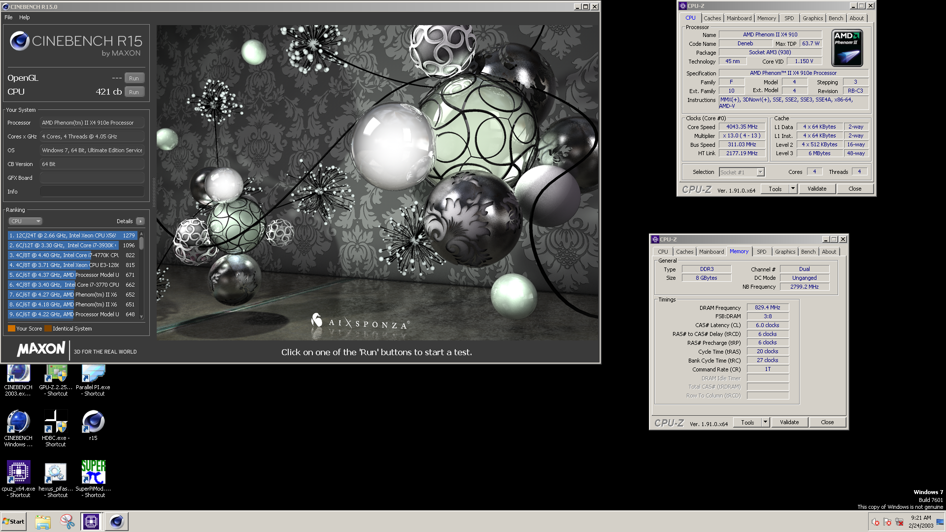Select ranking entry 5 AMD 6C/6T at 4.37 GHz

tap(72, 275)
